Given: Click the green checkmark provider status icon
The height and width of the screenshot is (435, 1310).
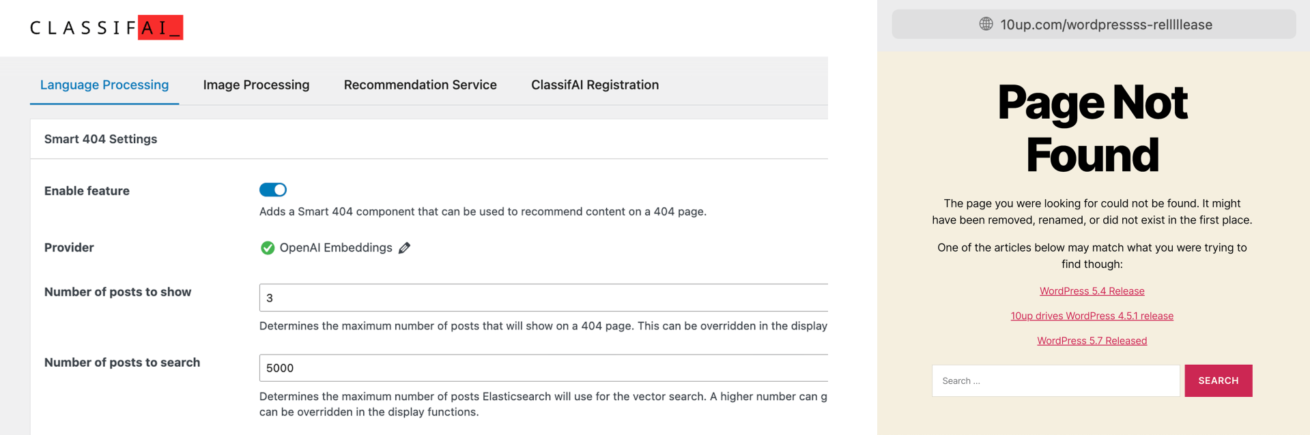Looking at the screenshot, I should (268, 248).
